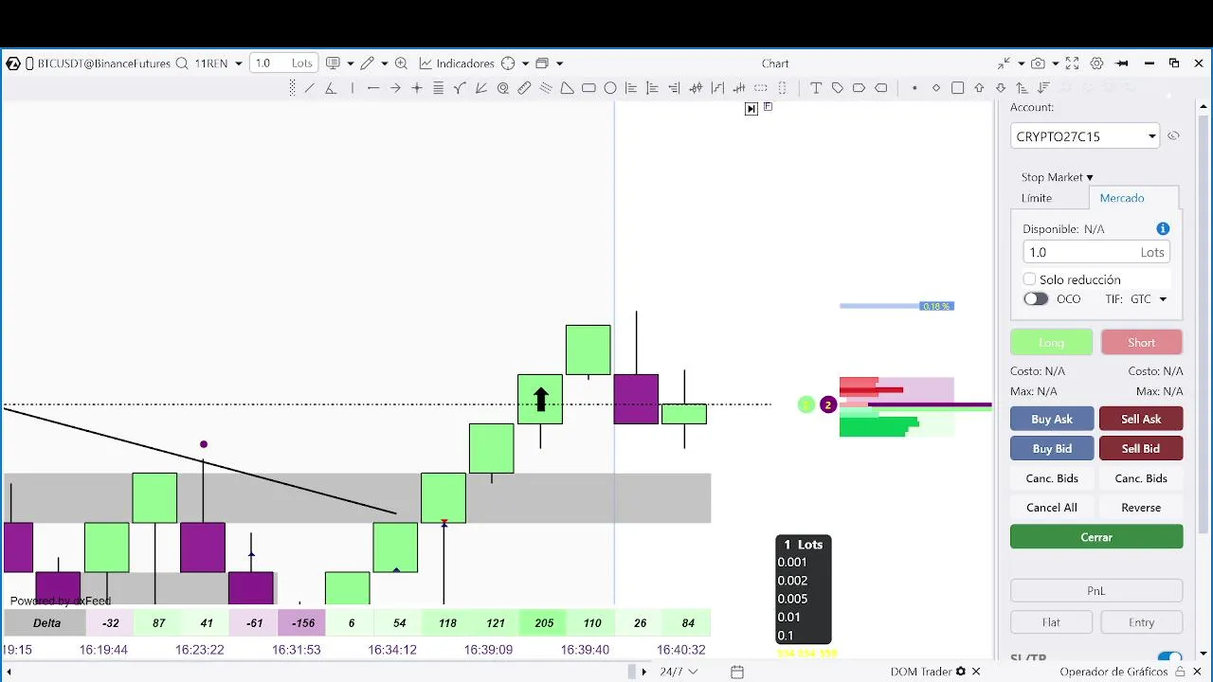
Task: Open the Indicadores panel
Action: tap(457, 63)
